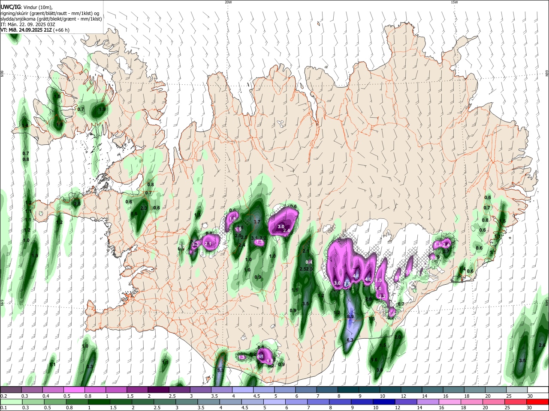Choose the deep blue 10 swatch, lower legend
549x411 pixels.
click(x=383, y=402)
